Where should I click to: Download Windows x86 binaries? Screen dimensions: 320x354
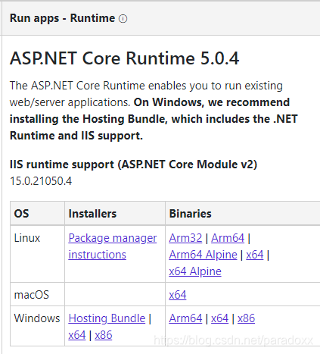point(246,318)
